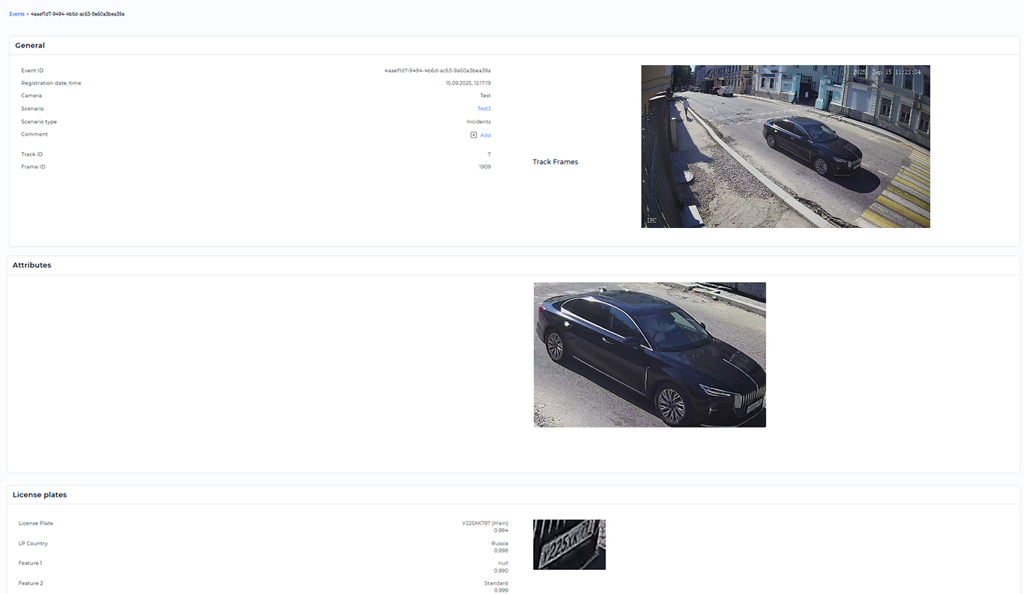Open the Events breadcrumb link
This screenshot has height=594, width=1024.
tap(16, 14)
